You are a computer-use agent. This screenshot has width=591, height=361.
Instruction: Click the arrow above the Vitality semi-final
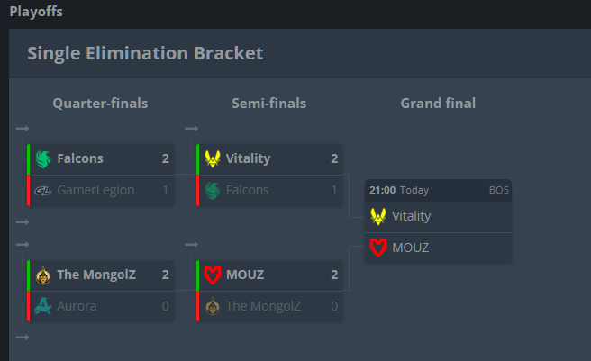[192, 129]
